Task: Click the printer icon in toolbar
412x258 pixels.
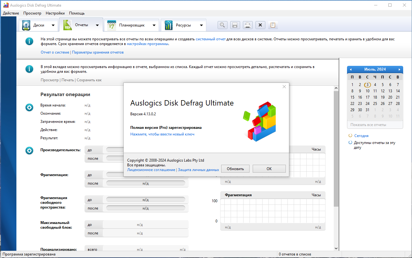Action: [x=248, y=25]
